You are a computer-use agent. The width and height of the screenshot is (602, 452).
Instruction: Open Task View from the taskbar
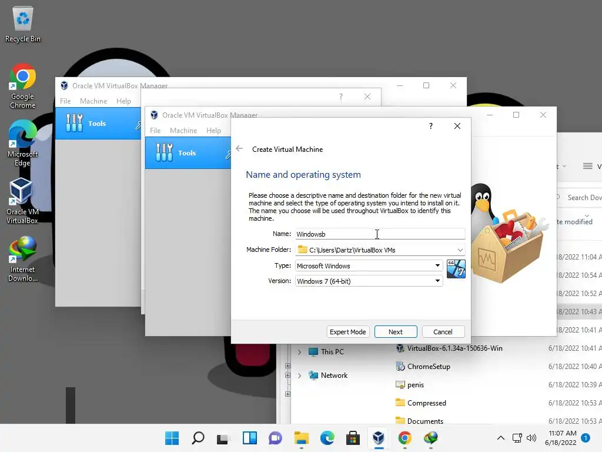223,438
